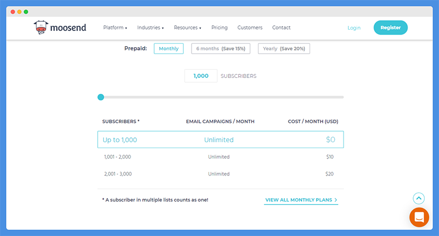The image size is (439, 236).
Task: Expand the Resources menu
Action: (188, 27)
